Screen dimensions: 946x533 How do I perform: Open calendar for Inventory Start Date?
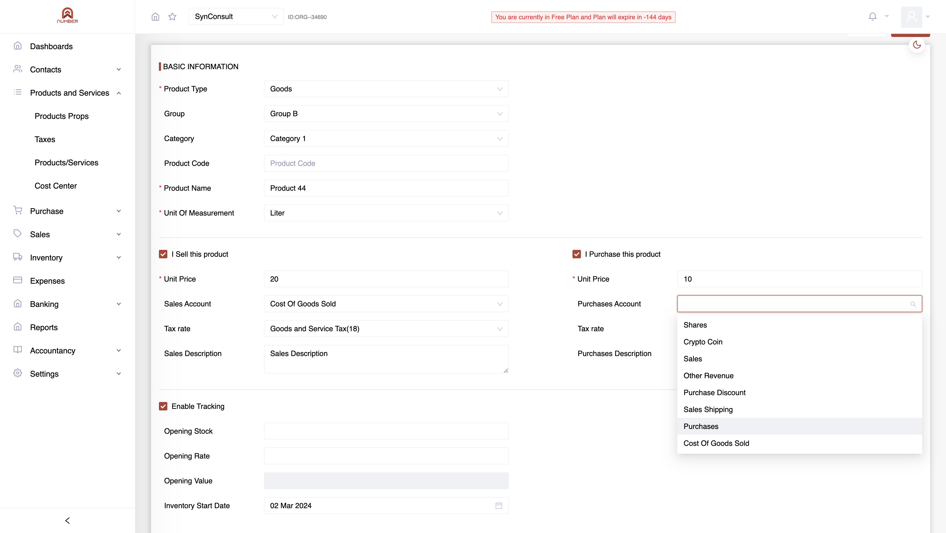point(499,506)
